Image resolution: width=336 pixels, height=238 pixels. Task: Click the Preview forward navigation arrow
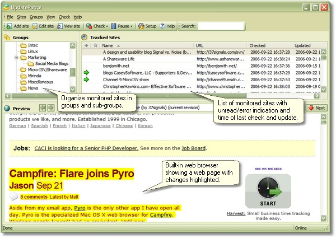point(51,108)
